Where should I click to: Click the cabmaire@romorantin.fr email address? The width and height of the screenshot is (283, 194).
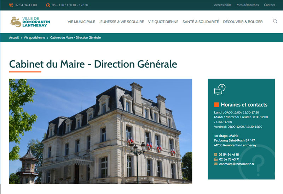click(x=237, y=164)
